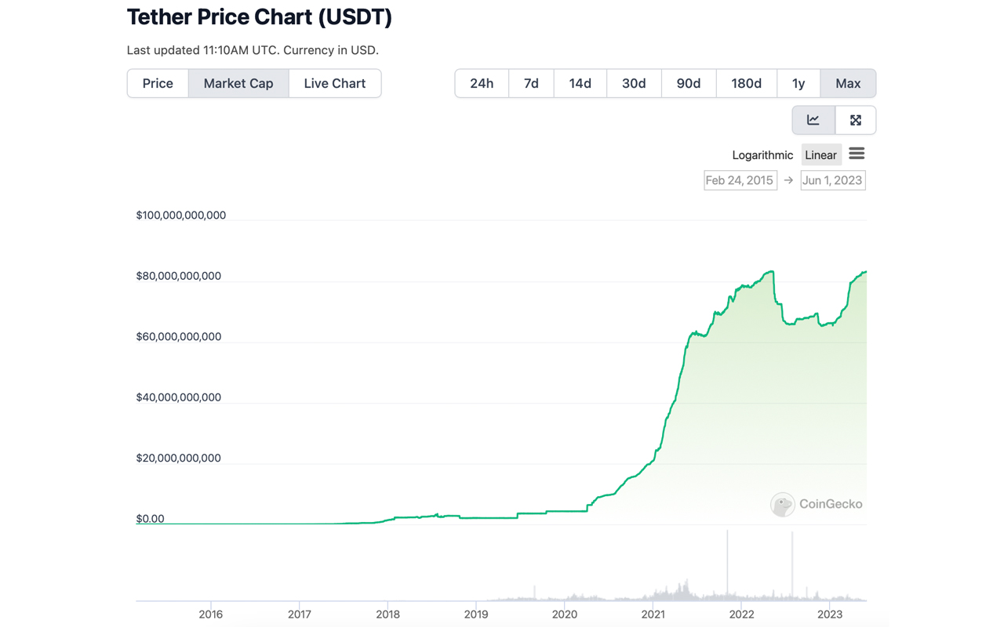Click the $100,000,000,000 axis label

[x=181, y=216]
